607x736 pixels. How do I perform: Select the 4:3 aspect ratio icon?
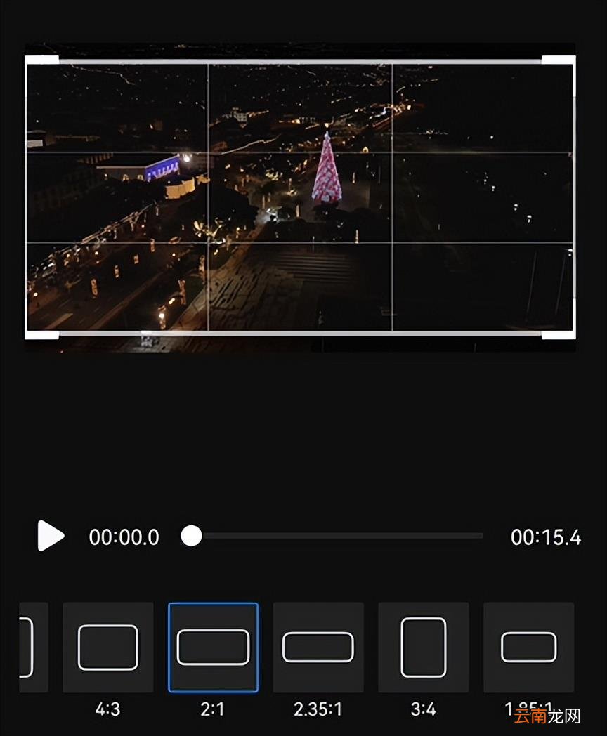pos(108,648)
